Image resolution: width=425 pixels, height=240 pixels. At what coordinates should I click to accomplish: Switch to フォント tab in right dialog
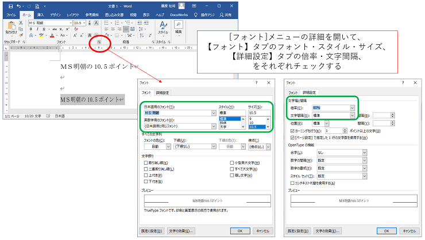pos(293,92)
